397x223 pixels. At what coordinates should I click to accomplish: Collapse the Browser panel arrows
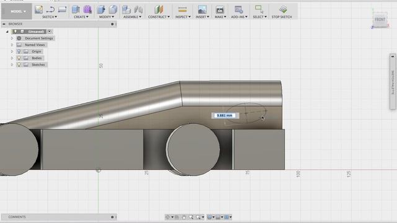(x=4, y=24)
